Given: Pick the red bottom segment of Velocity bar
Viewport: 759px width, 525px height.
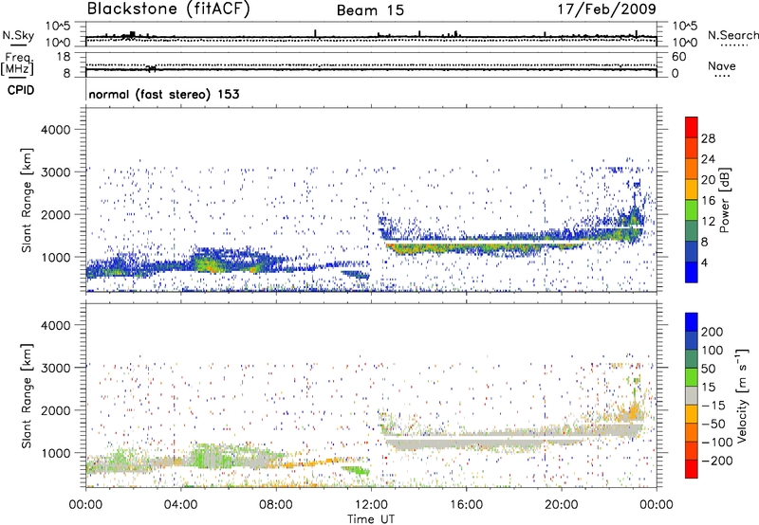Looking at the screenshot, I should [692, 469].
